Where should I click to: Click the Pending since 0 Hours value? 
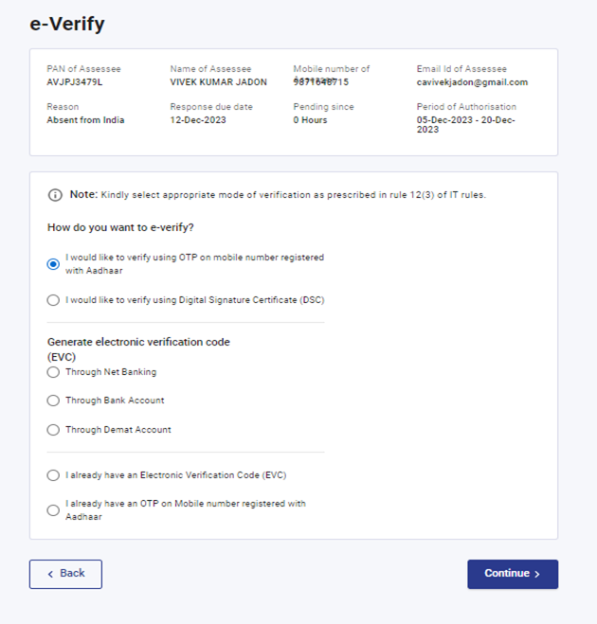[310, 120]
